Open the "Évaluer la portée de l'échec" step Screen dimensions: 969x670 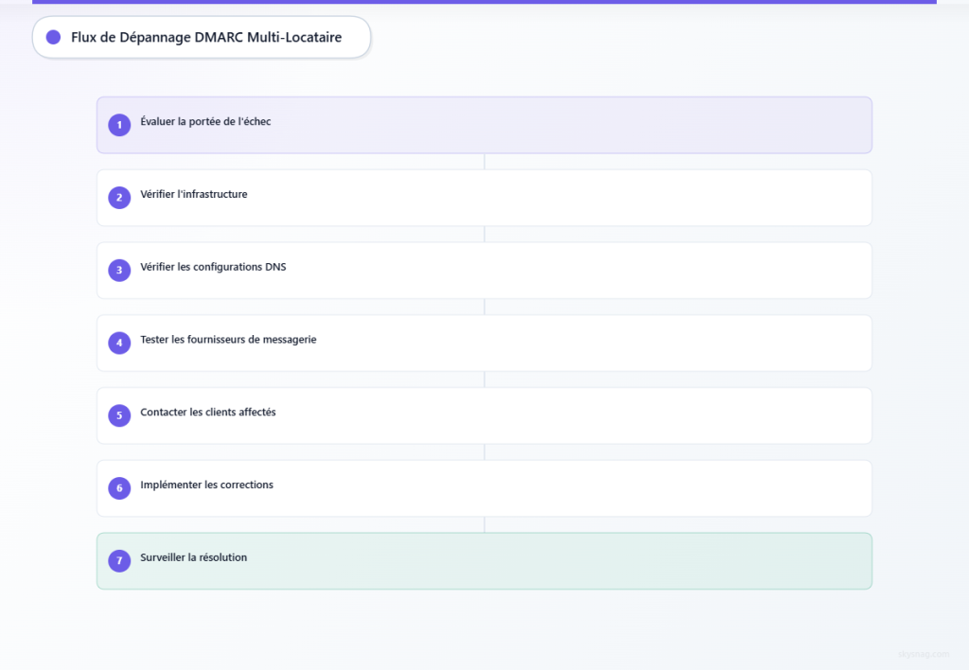[x=205, y=121]
